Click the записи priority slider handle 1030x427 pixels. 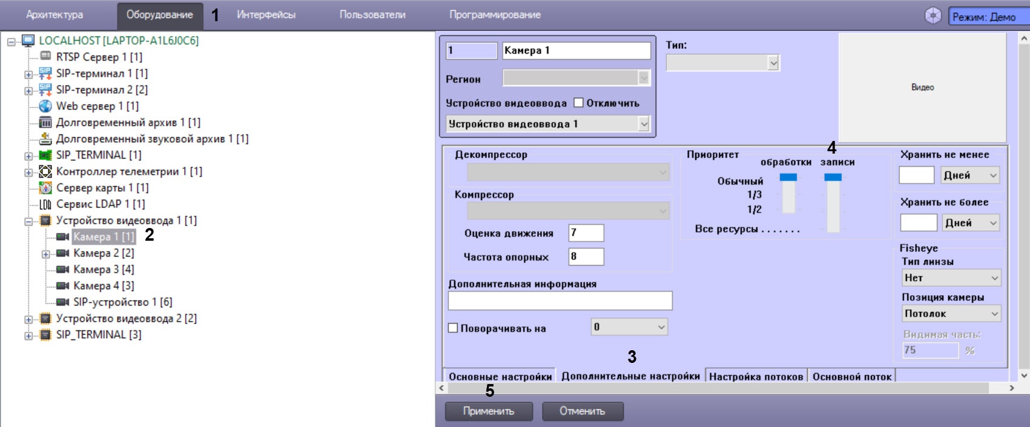coord(833,177)
